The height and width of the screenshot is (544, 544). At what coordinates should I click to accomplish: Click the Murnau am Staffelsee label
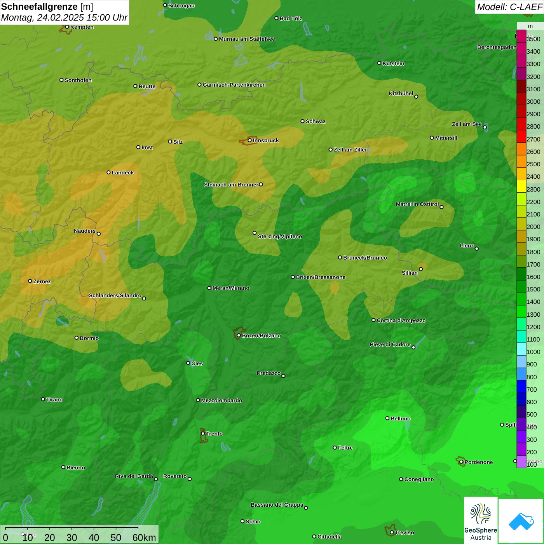247,39
